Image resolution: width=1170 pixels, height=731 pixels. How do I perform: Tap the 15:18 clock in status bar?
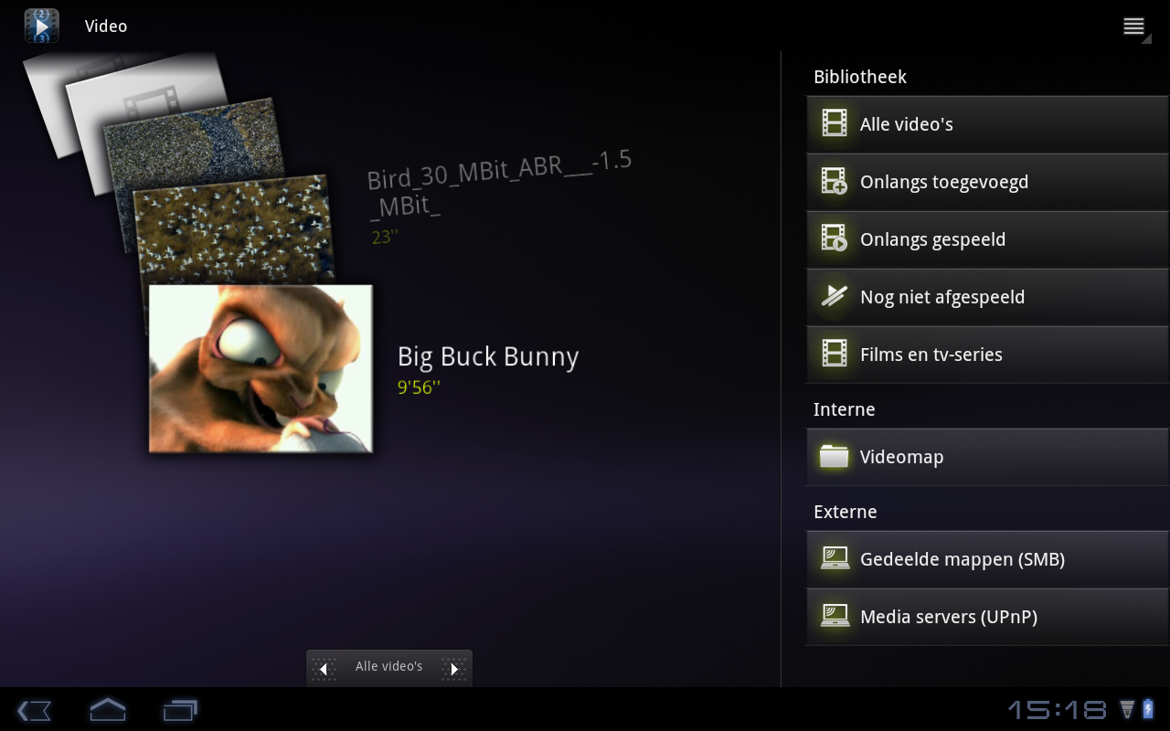click(x=1058, y=710)
